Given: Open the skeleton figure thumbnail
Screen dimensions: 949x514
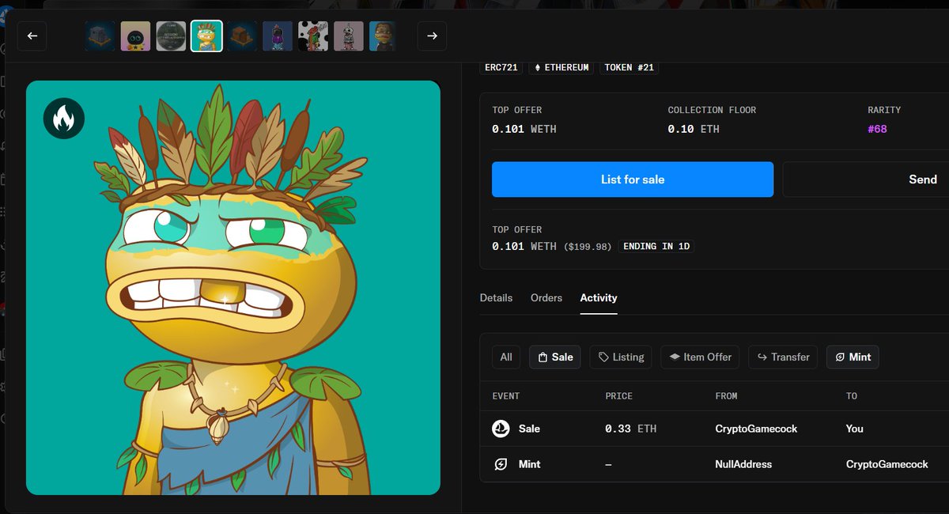Looking at the screenshot, I should [x=349, y=36].
